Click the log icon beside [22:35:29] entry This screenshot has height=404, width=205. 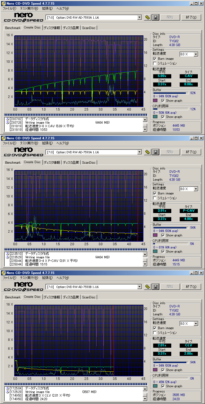tap(7, 257)
